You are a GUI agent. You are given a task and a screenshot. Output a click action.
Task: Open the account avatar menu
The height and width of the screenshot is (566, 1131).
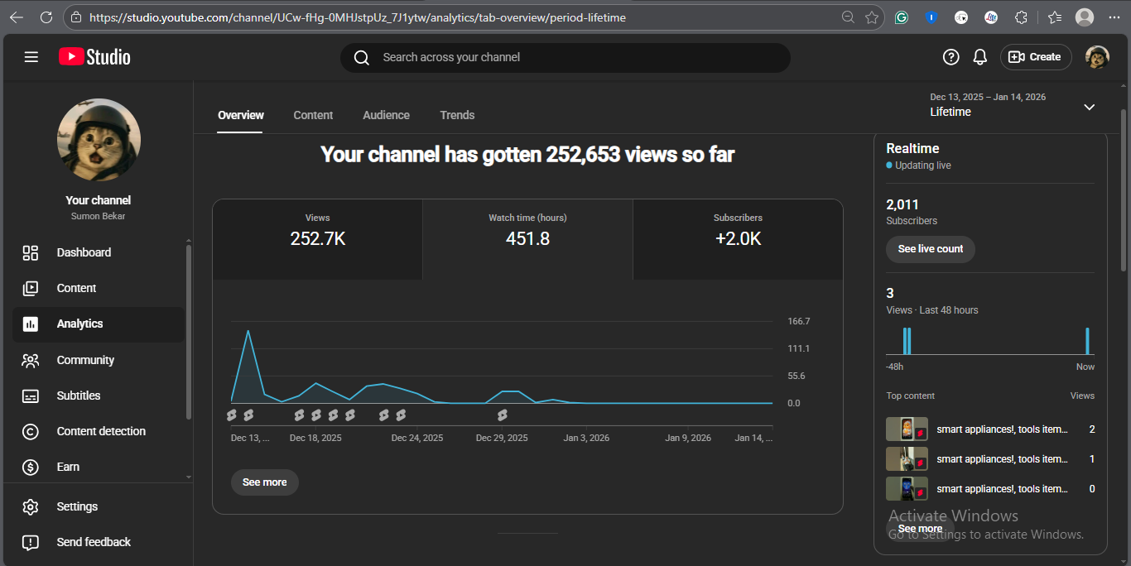click(1097, 57)
